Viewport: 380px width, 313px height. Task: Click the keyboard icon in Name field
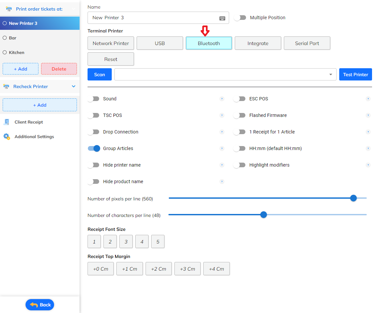(222, 18)
